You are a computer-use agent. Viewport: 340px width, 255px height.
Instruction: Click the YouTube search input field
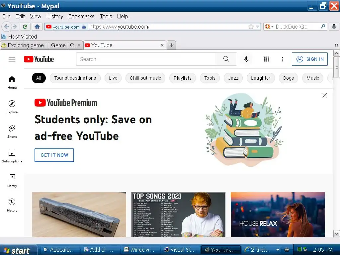click(146, 59)
